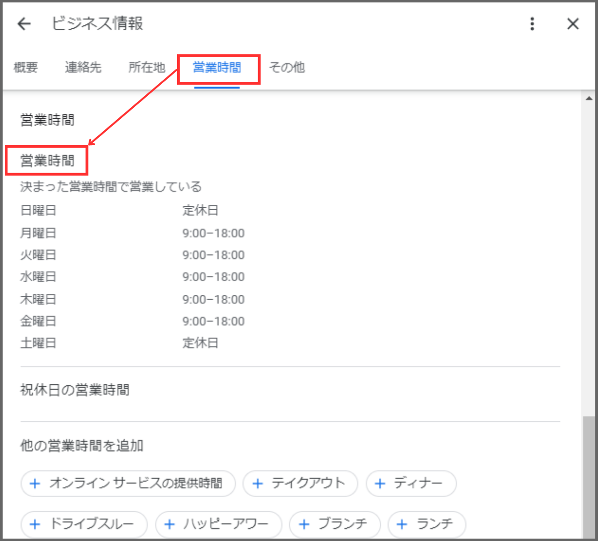
Task: Add ランチ hours chip
Action: (x=427, y=524)
